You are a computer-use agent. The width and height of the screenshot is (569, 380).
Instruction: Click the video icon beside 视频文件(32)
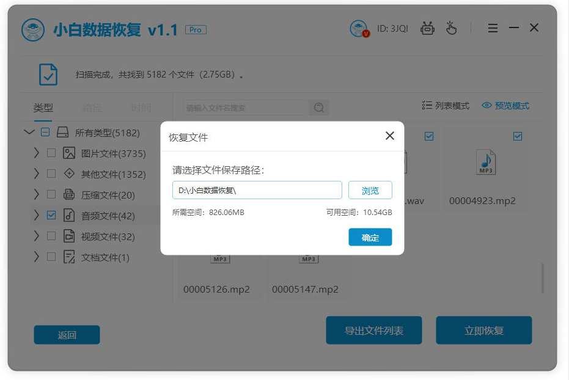[69, 236]
